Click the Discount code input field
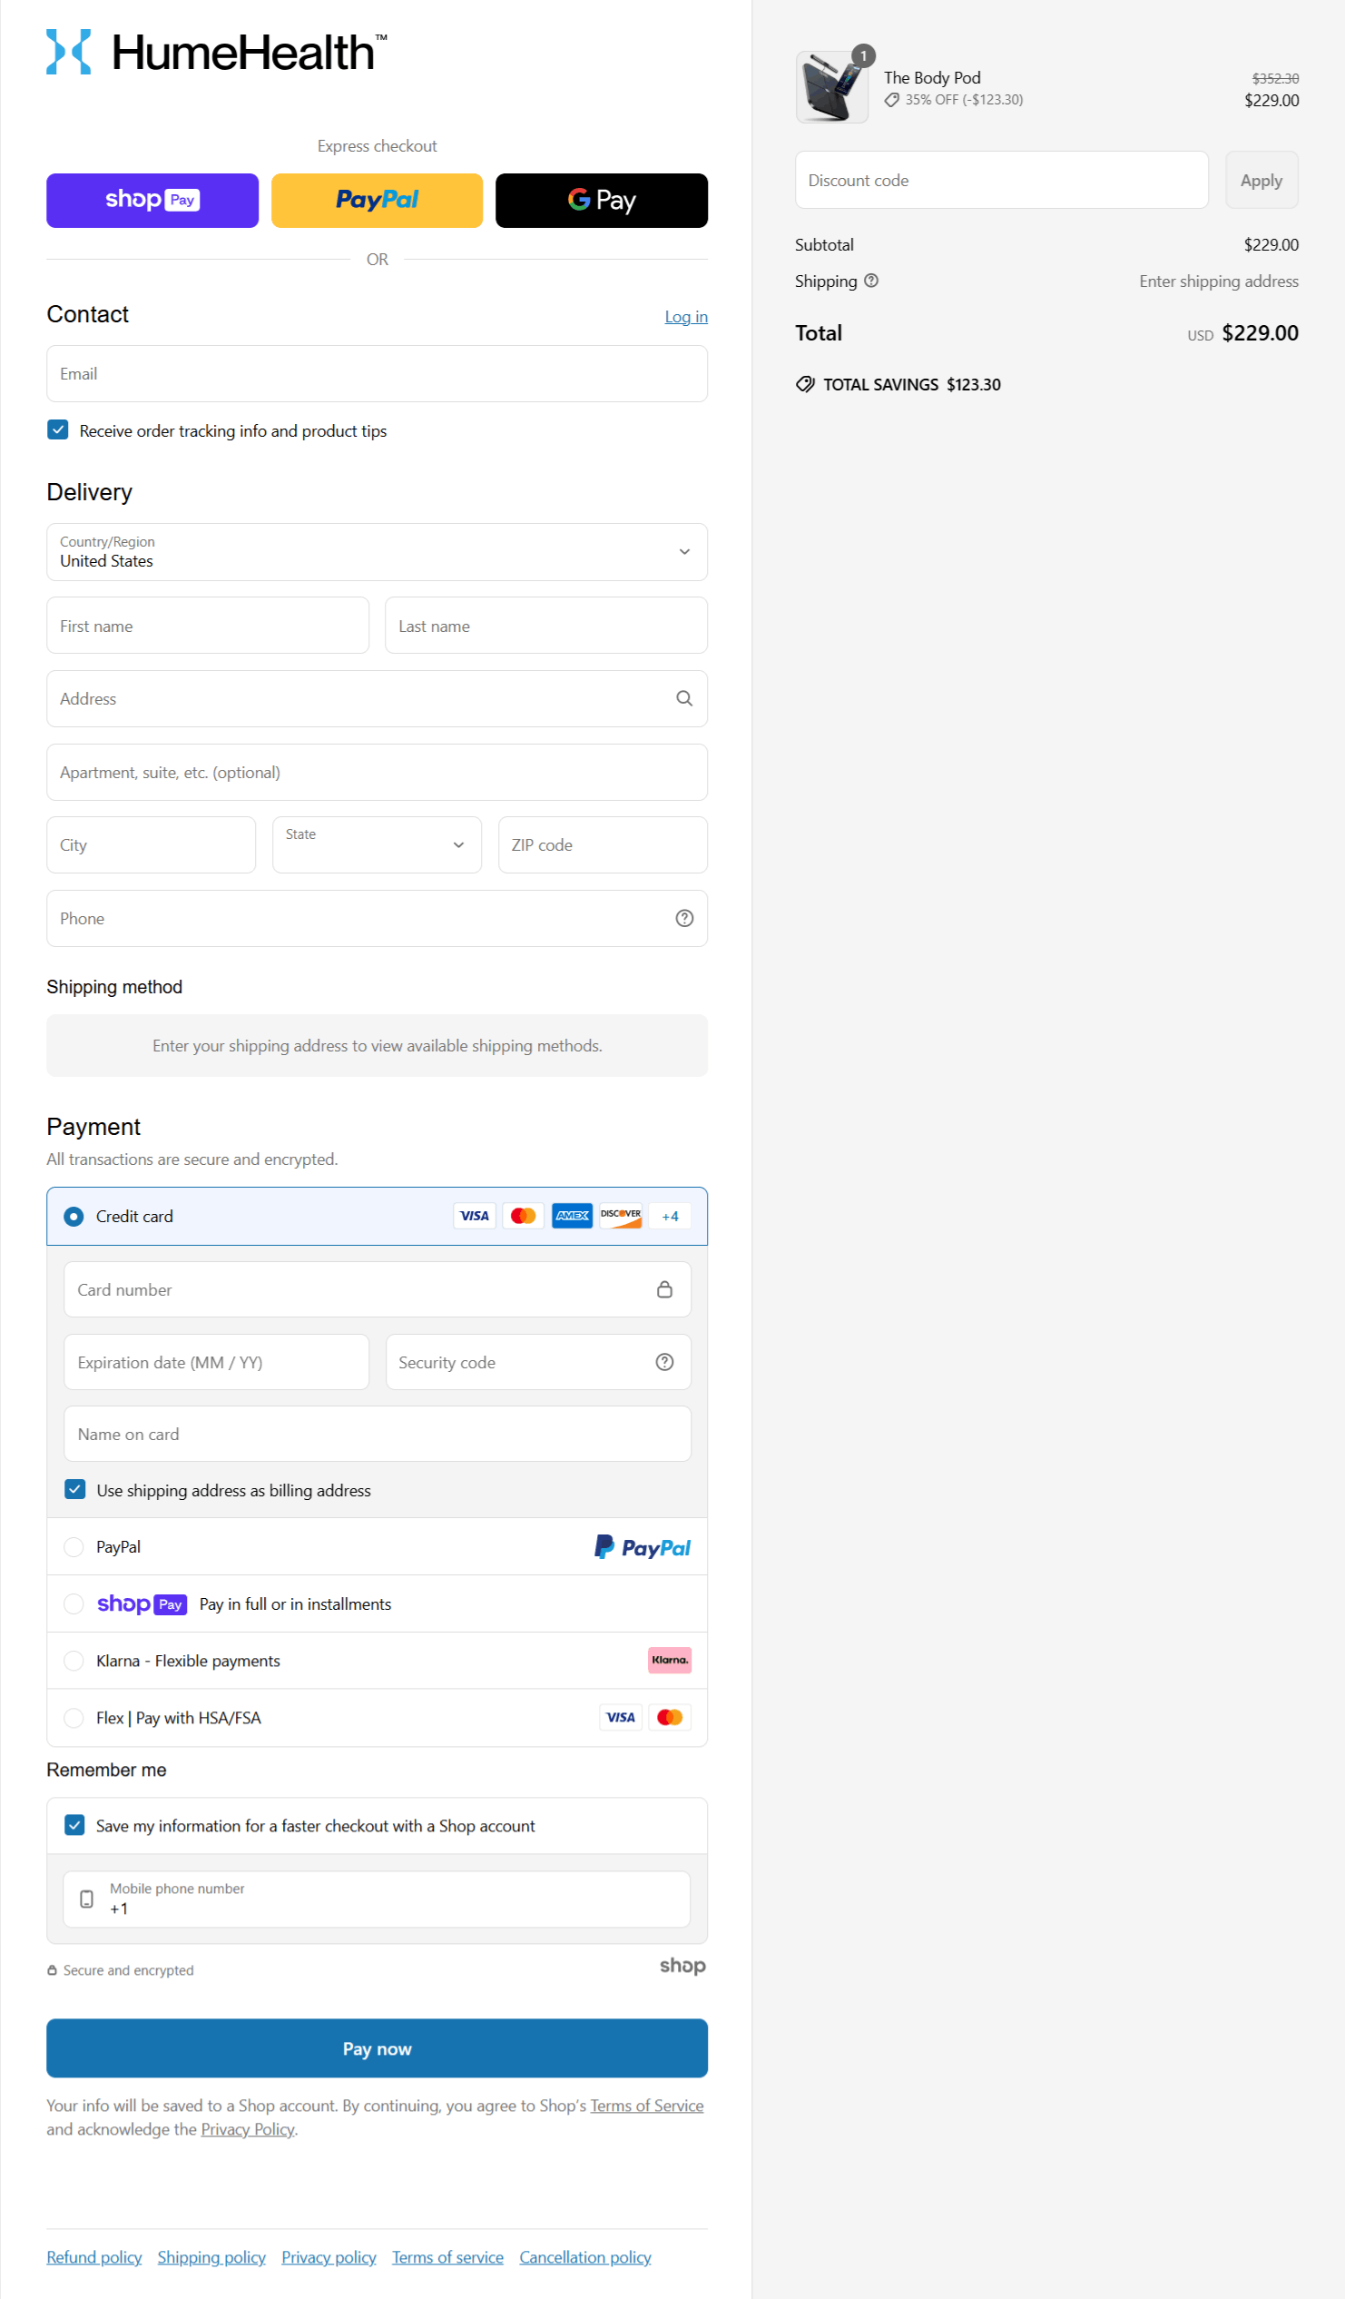Image resolution: width=1345 pixels, height=2299 pixels. tap(1000, 181)
